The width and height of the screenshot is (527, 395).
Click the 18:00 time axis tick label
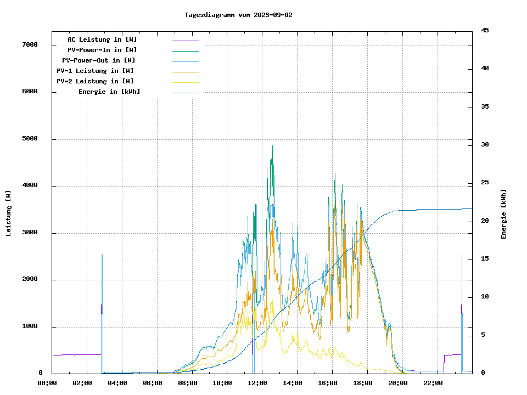pos(363,383)
